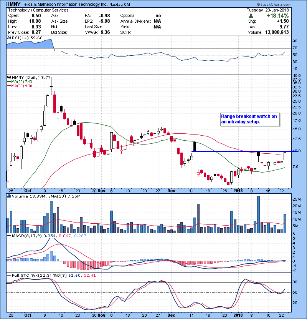Click the 'Range breakout watch' annotation box
Image resolution: width=307 pixels, height=319 pixels.
pyautogui.click(x=250, y=119)
